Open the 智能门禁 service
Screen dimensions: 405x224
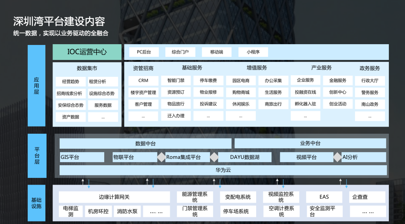(x=175, y=80)
